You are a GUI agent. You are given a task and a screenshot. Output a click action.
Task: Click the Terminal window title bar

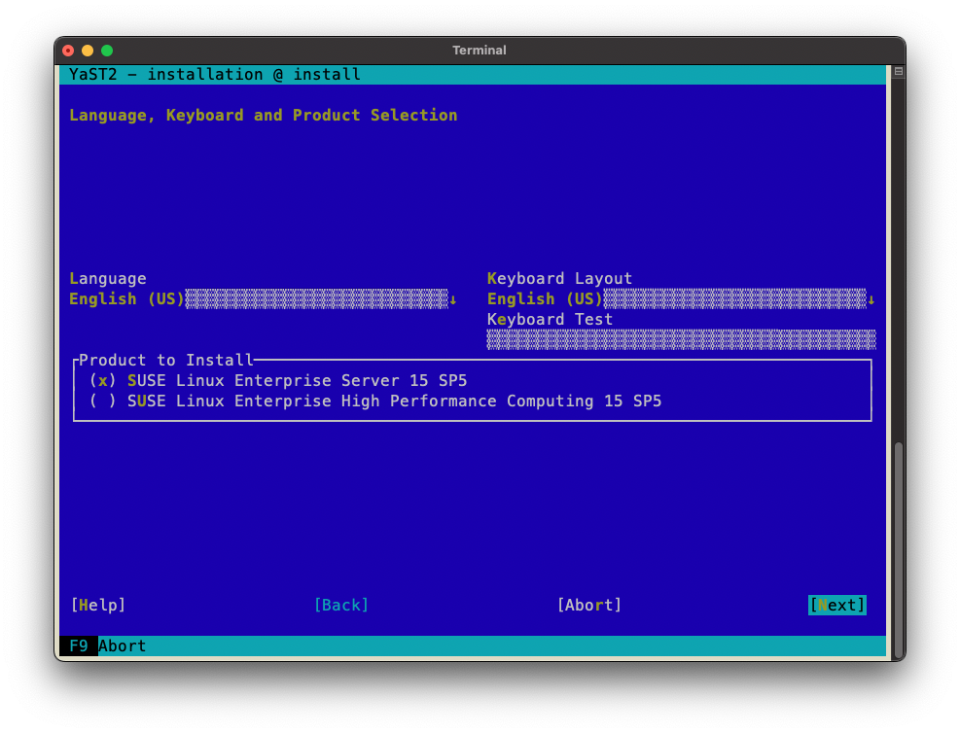click(479, 51)
